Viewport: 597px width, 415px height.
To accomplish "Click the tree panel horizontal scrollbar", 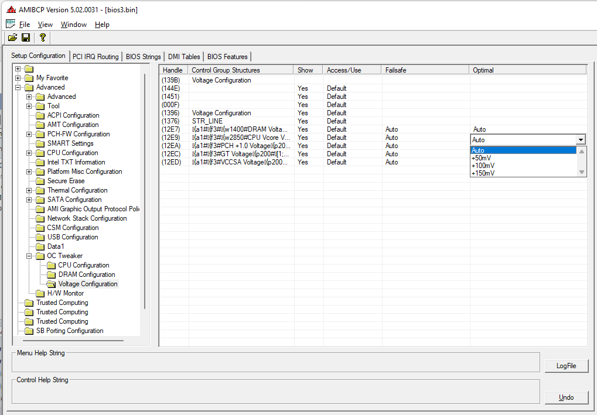I will click(73, 341).
